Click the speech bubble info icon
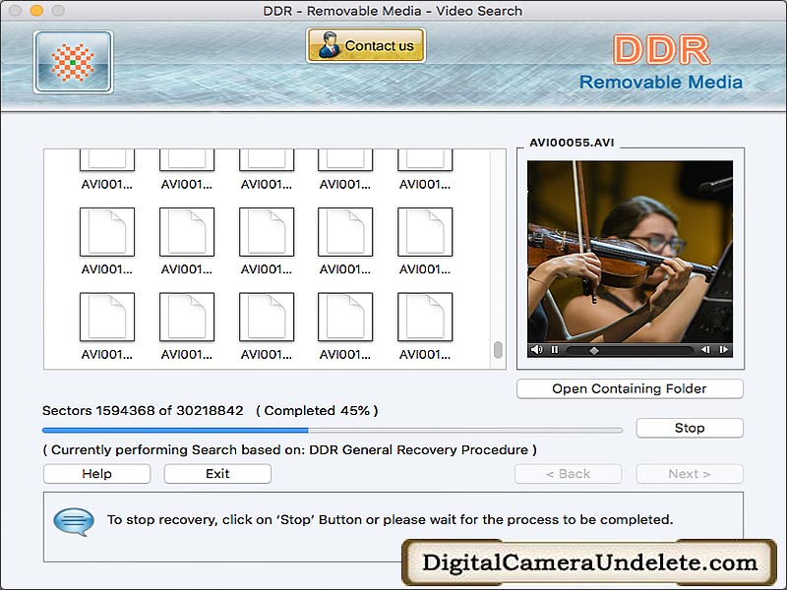Screen dimensions: 787x590 74,521
